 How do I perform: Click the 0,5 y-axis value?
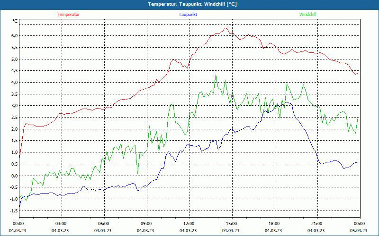15,164
